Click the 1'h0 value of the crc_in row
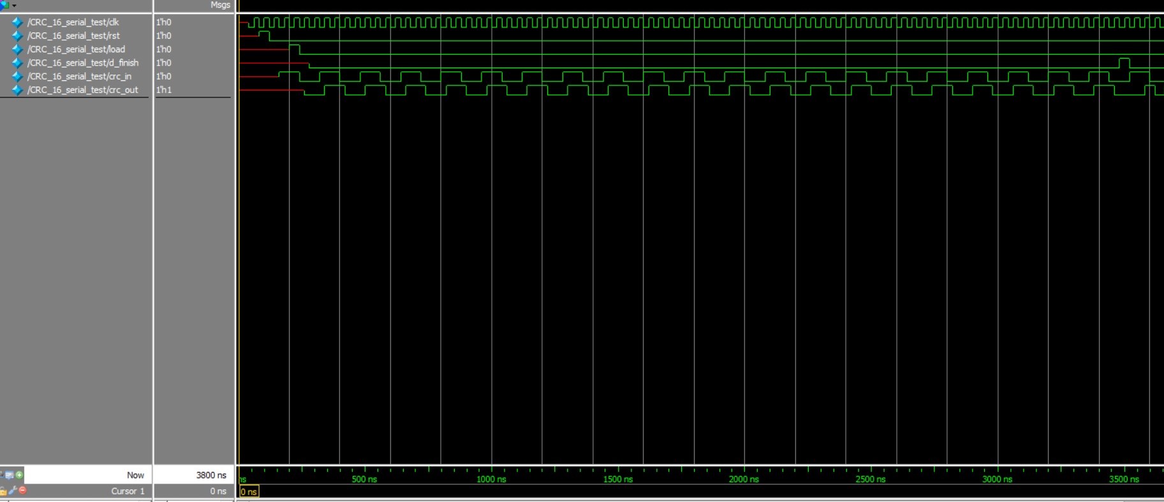Screen dimensions: 1164x502 coord(164,76)
